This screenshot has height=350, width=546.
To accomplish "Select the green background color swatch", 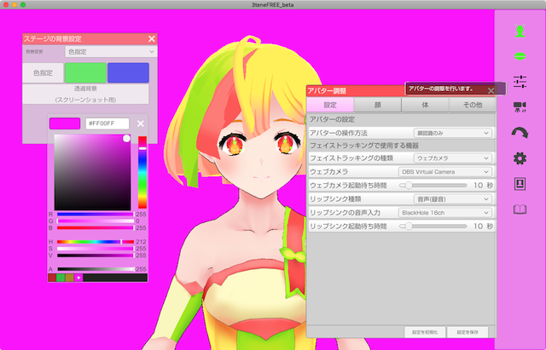I will point(85,73).
